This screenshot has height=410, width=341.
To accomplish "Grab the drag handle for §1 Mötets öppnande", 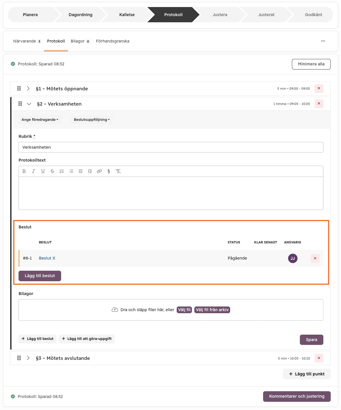I will coord(19,88).
